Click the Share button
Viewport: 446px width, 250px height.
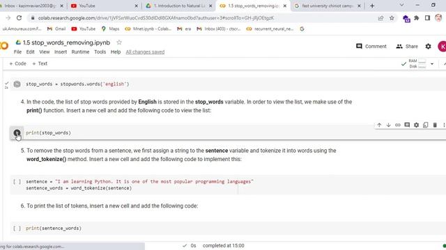(x=407, y=47)
